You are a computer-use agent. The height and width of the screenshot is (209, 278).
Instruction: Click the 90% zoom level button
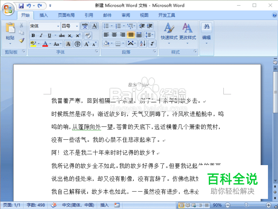[217, 205]
